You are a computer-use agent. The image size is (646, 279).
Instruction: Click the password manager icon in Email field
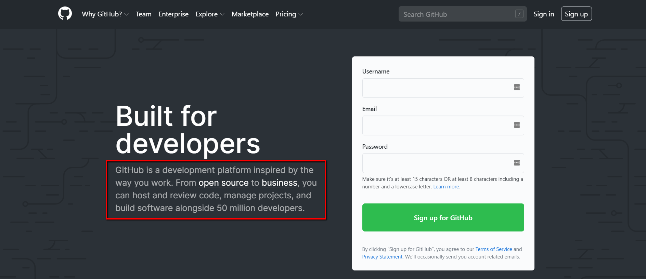(517, 125)
